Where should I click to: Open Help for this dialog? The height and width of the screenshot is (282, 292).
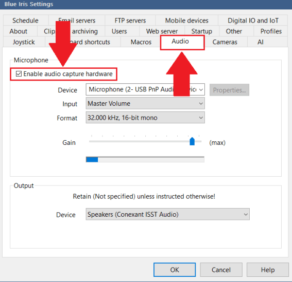tap(268, 270)
